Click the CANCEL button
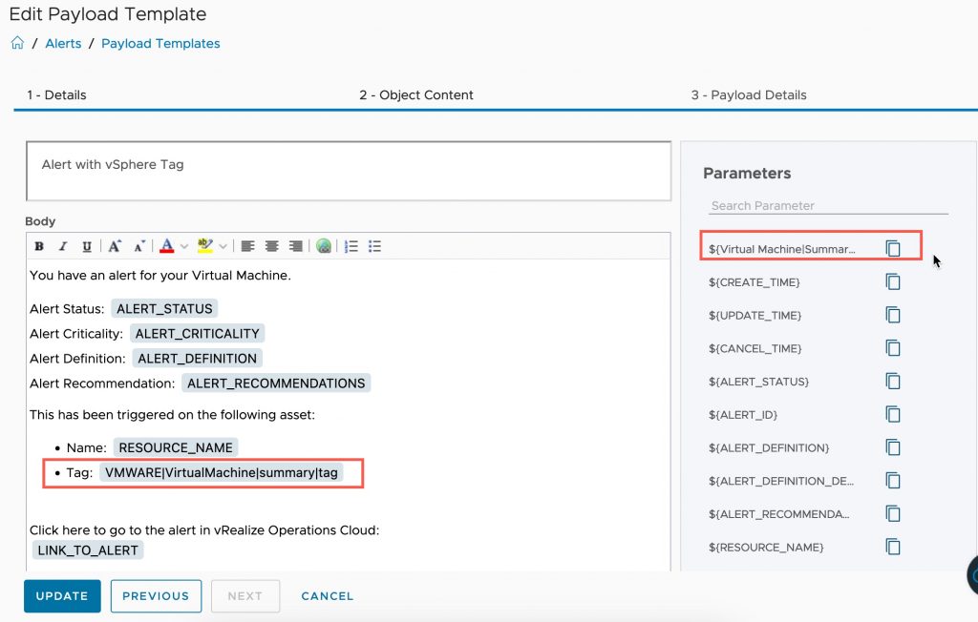Screen dimensions: 978x622 tap(328, 596)
